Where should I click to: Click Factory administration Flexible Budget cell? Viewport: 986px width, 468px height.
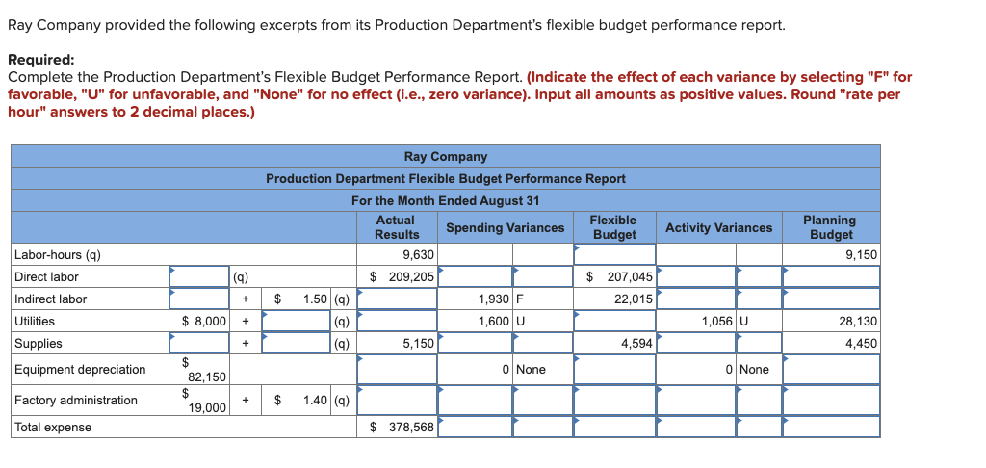[614, 400]
